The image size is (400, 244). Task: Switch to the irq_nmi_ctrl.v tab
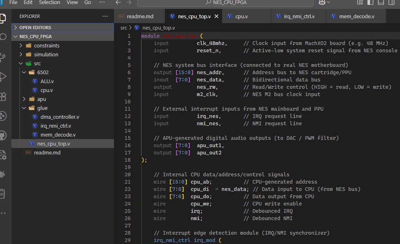tap(299, 16)
